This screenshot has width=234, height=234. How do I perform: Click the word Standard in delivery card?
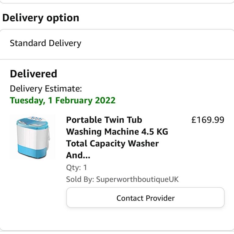(28, 43)
